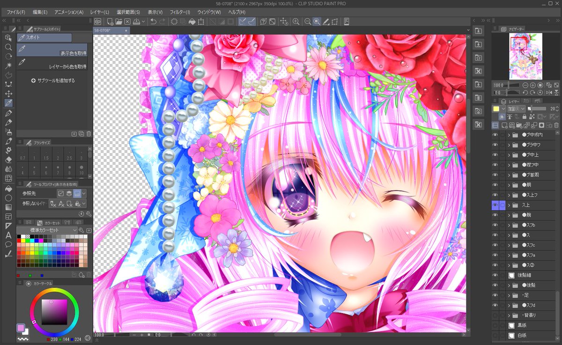The height and width of the screenshot is (345, 562).
Task: Adjust the layer opacity slider
Action: 538,109
